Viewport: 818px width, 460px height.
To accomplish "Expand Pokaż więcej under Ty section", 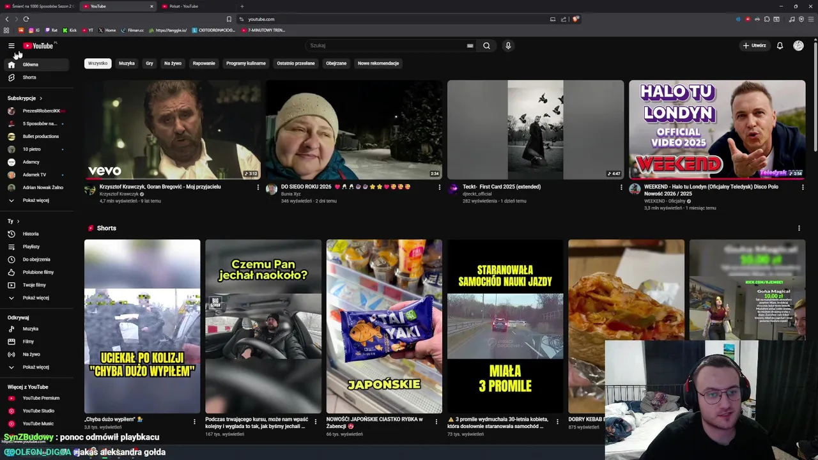I will click(x=35, y=298).
